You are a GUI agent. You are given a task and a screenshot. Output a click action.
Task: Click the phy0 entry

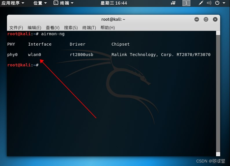pos(12,55)
